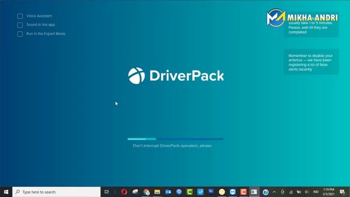Screen dimensions: 350x197
Task: Open TeamViewer from the taskbar
Action: [x=232, y=192]
